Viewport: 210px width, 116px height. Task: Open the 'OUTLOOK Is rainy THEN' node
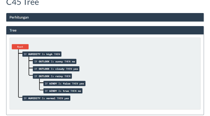pyautogui.click(x=52, y=76)
